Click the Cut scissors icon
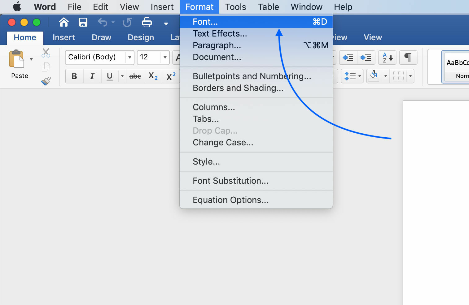Screen dimensions: 469x305 (x=46, y=53)
